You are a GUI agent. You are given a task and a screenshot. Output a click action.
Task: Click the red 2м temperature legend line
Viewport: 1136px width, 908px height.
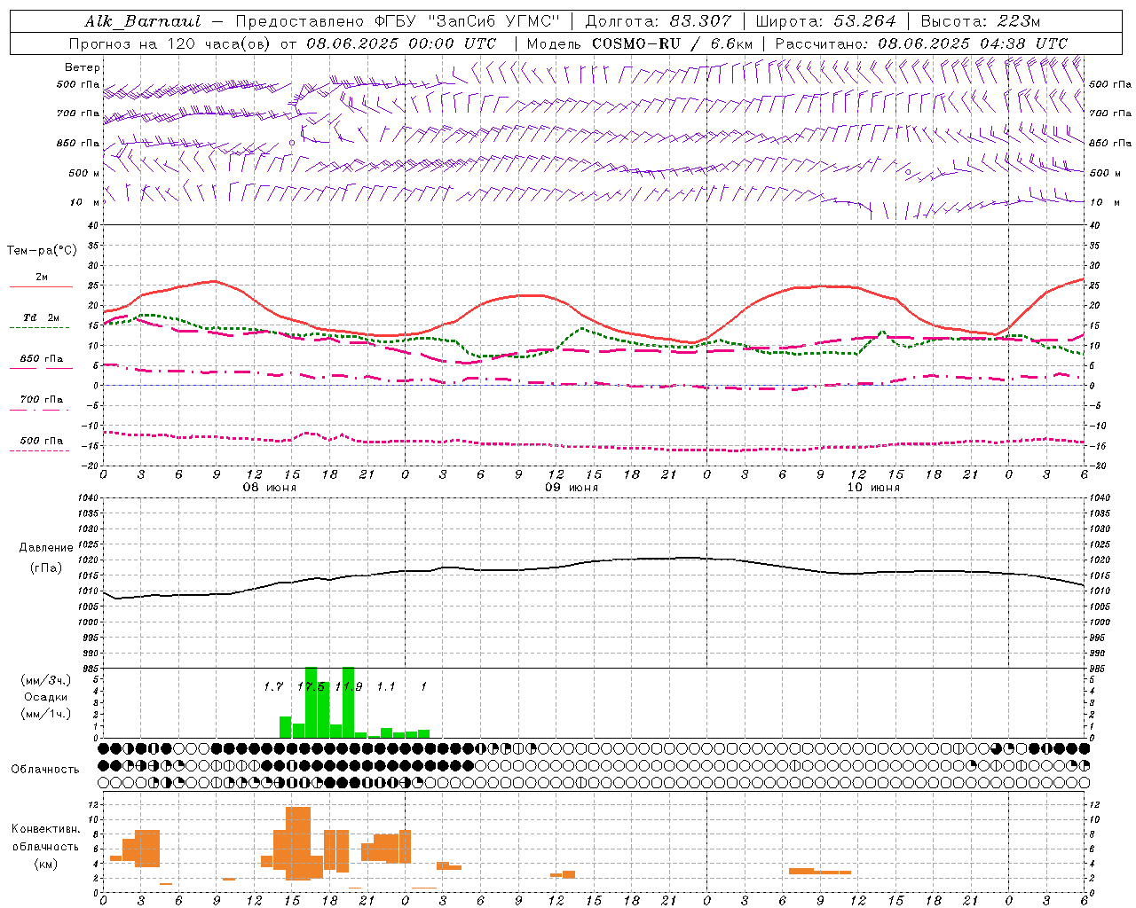[x=41, y=286]
